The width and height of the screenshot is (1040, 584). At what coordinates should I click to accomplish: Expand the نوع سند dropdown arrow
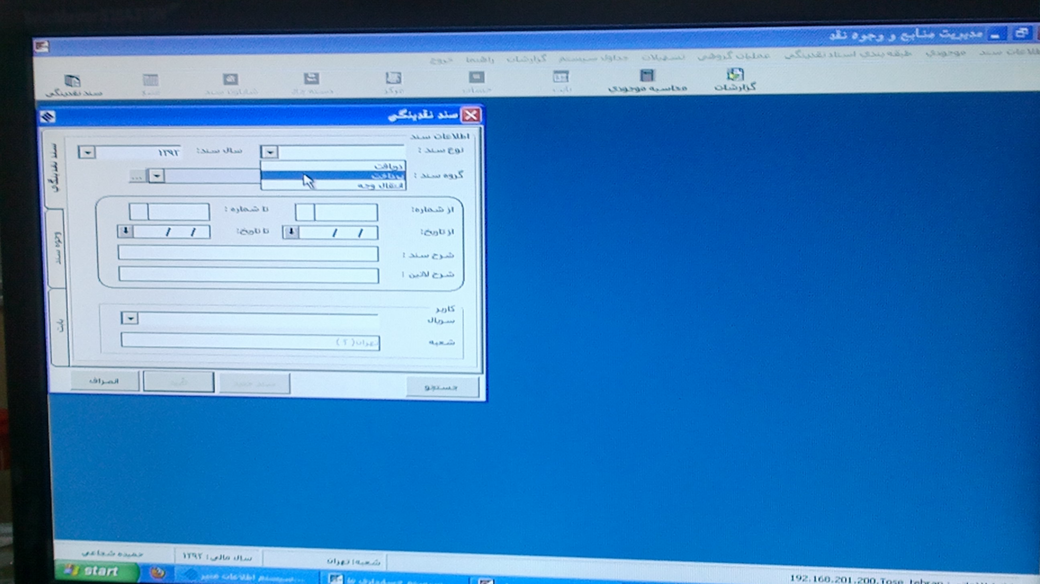[x=269, y=152]
